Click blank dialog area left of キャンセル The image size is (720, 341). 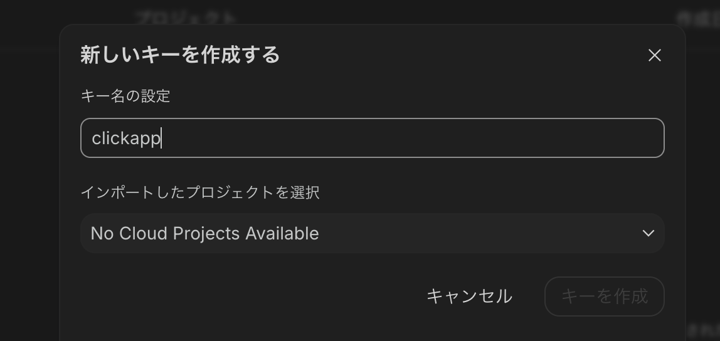click(x=251, y=296)
